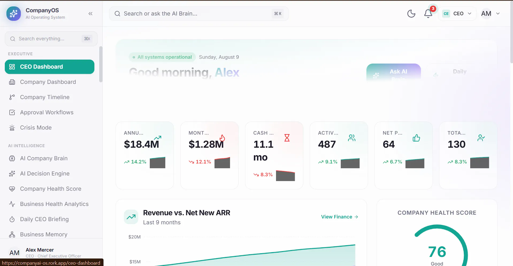
Task: Click the 'All systems operational' status badge
Action: point(162,57)
